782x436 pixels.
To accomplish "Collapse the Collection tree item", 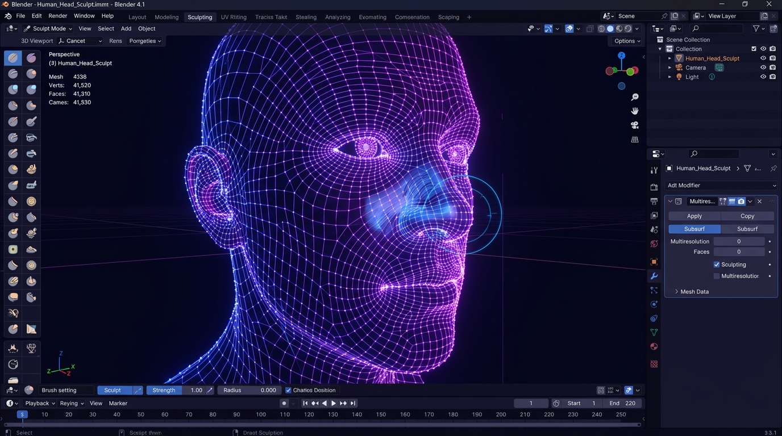I will 660,49.
